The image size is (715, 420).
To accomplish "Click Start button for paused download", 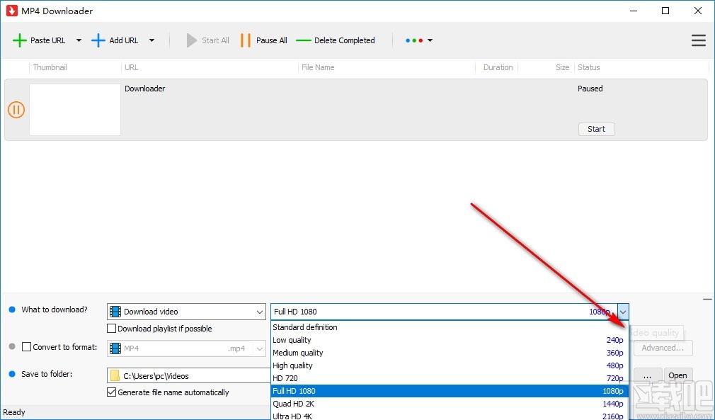I will [597, 129].
